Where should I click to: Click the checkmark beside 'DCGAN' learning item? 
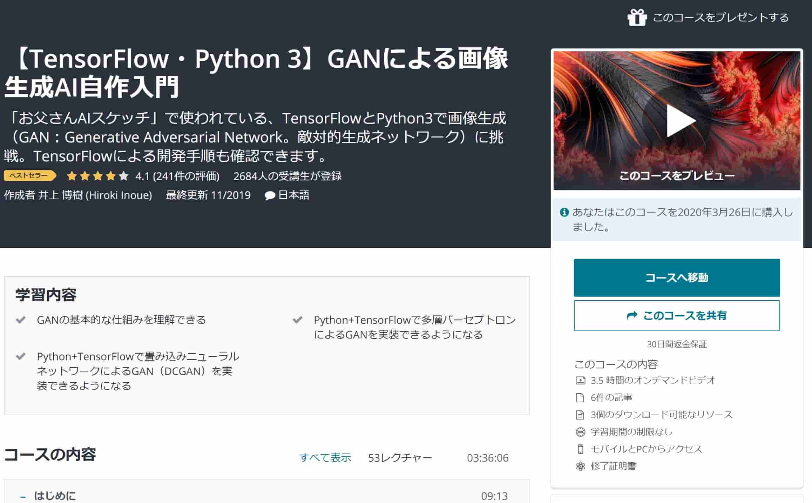(21, 356)
